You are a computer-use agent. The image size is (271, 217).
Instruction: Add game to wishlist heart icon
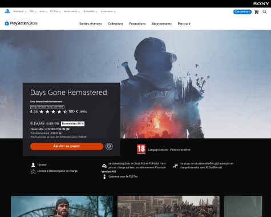point(109,146)
